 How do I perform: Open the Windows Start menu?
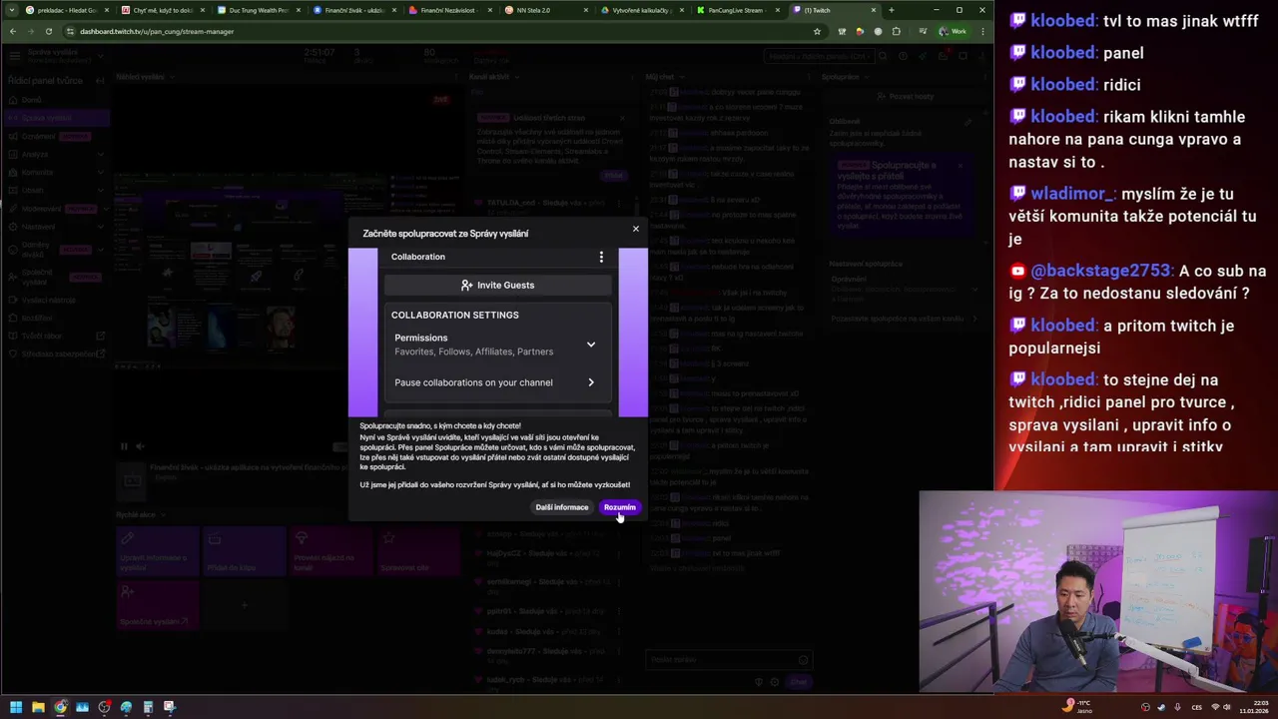coord(16,707)
